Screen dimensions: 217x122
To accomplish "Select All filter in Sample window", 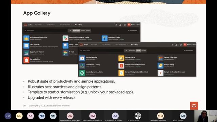I will click(126, 50).
